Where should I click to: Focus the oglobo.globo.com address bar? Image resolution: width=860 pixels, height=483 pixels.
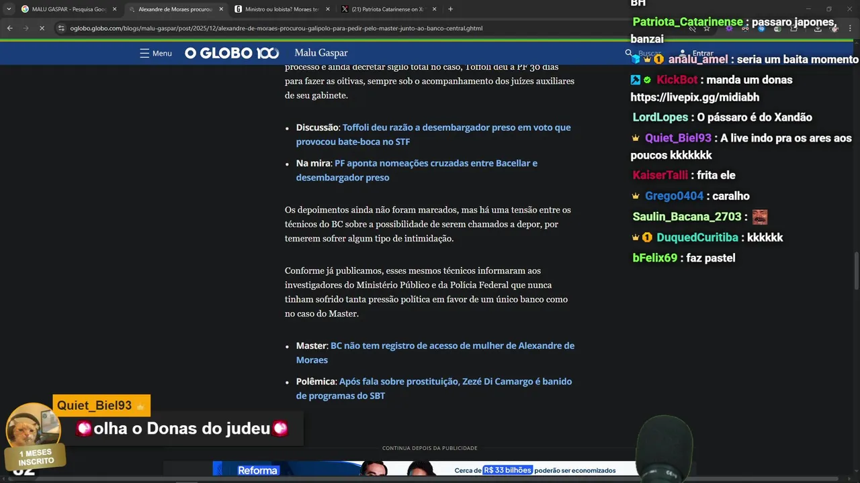coord(275,28)
